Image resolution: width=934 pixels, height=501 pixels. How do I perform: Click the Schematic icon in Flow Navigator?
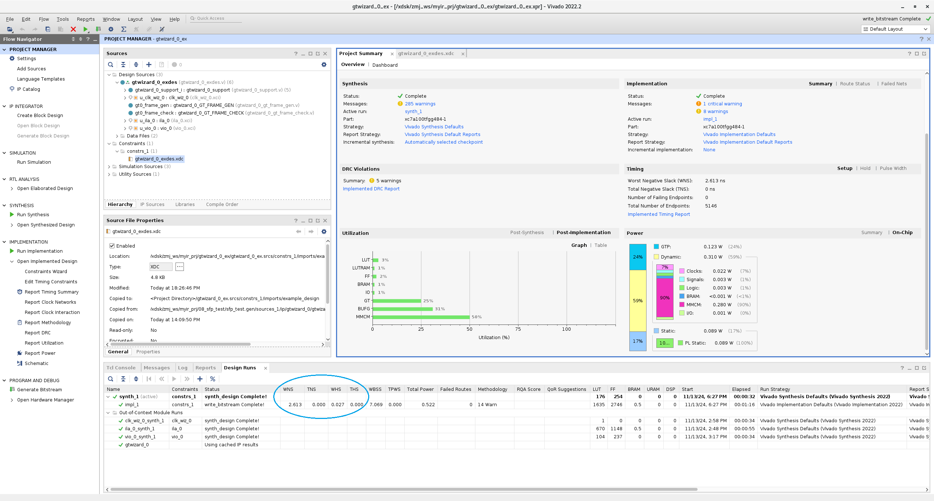pos(20,363)
